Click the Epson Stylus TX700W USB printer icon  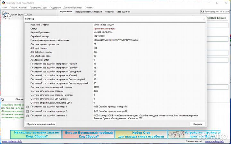pos(5,14)
